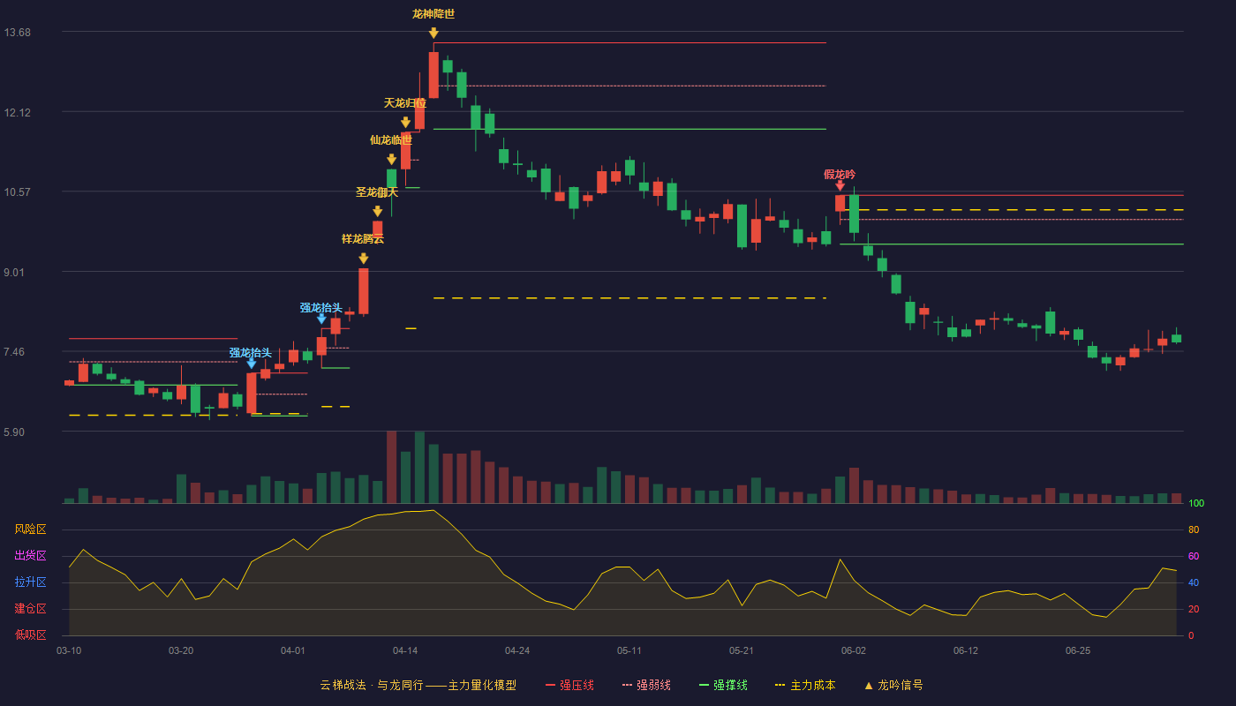1236x706 pixels.
Task: Click the indicator scale value 100
Action: [1195, 503]
